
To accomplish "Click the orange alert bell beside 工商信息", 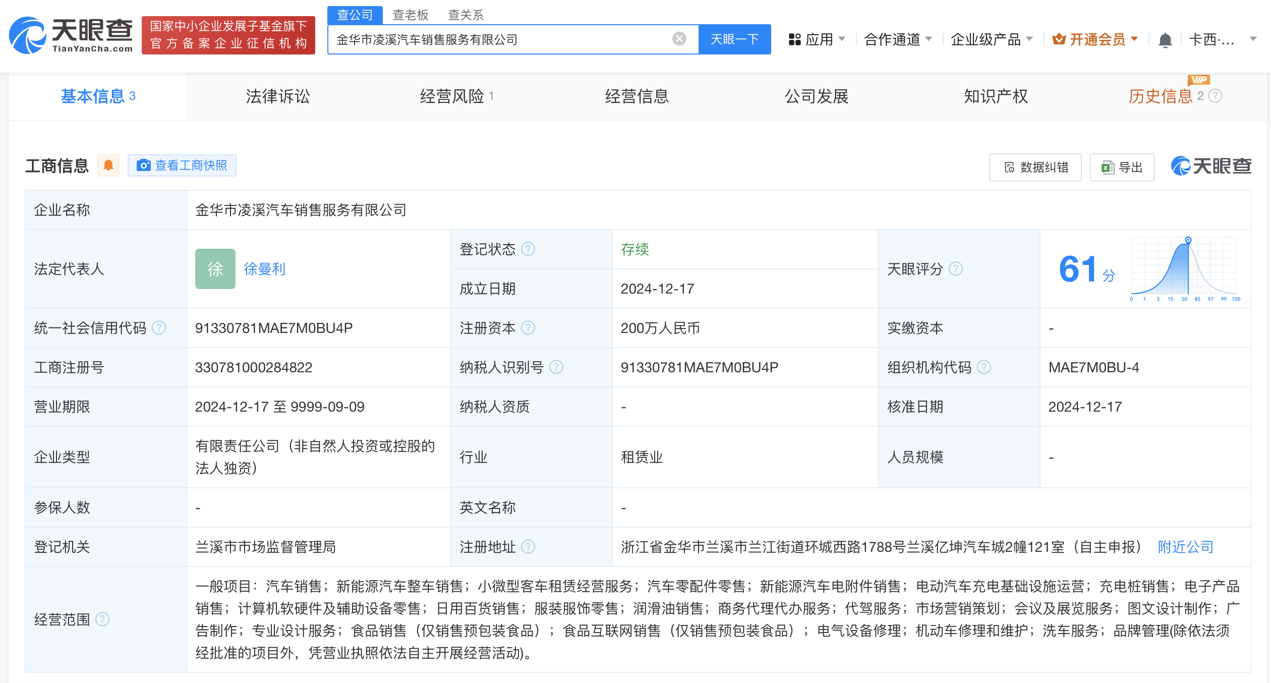I will pyautogui.click(x=108, y=165).
